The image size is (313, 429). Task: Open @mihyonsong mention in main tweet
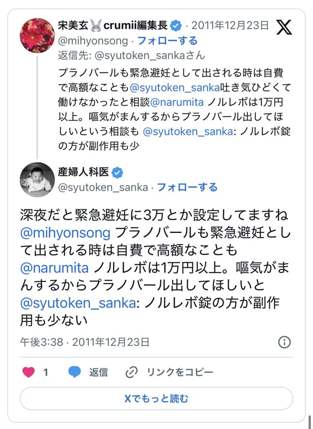click(x=65, y=232)
